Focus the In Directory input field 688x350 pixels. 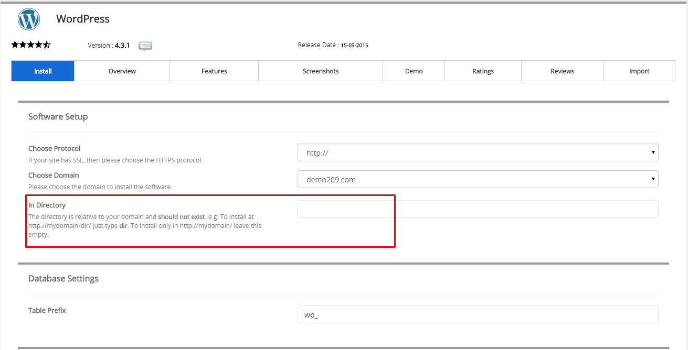(478, 209)
